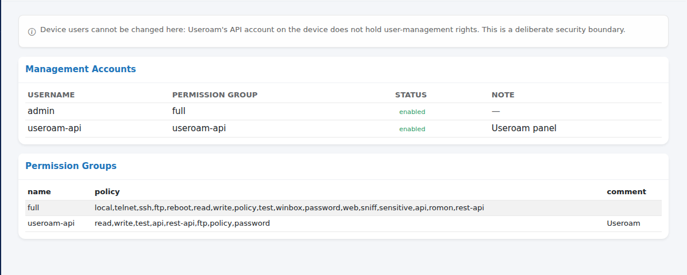Click the NOTE column header
Viewport: 687px width, 275px height.
click(503, 95)
